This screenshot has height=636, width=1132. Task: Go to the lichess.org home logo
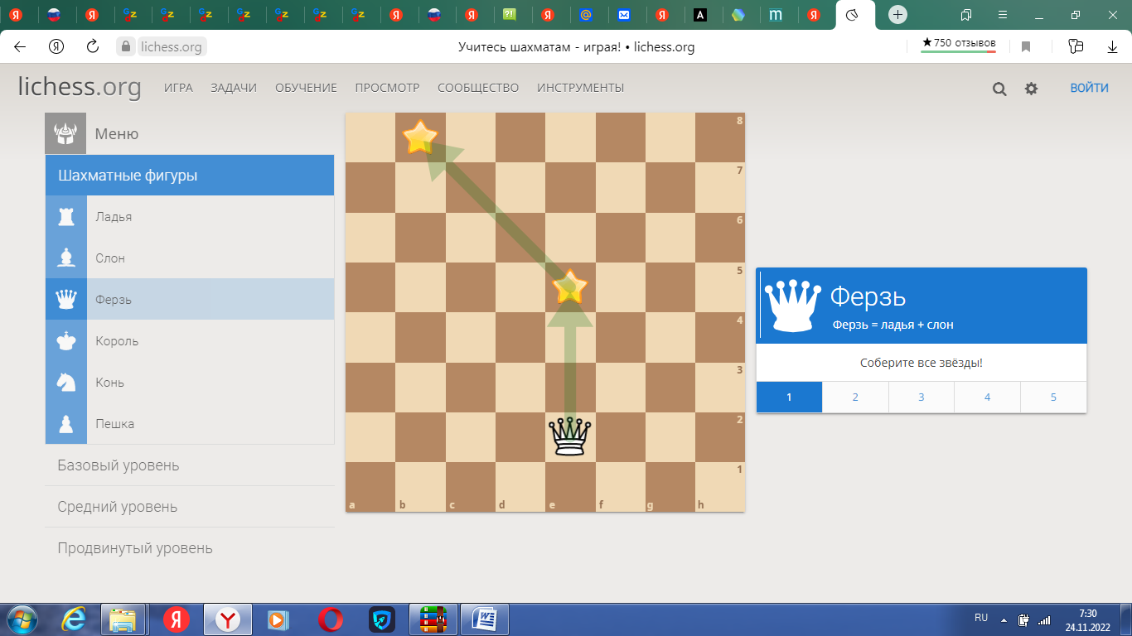point(80,87)
